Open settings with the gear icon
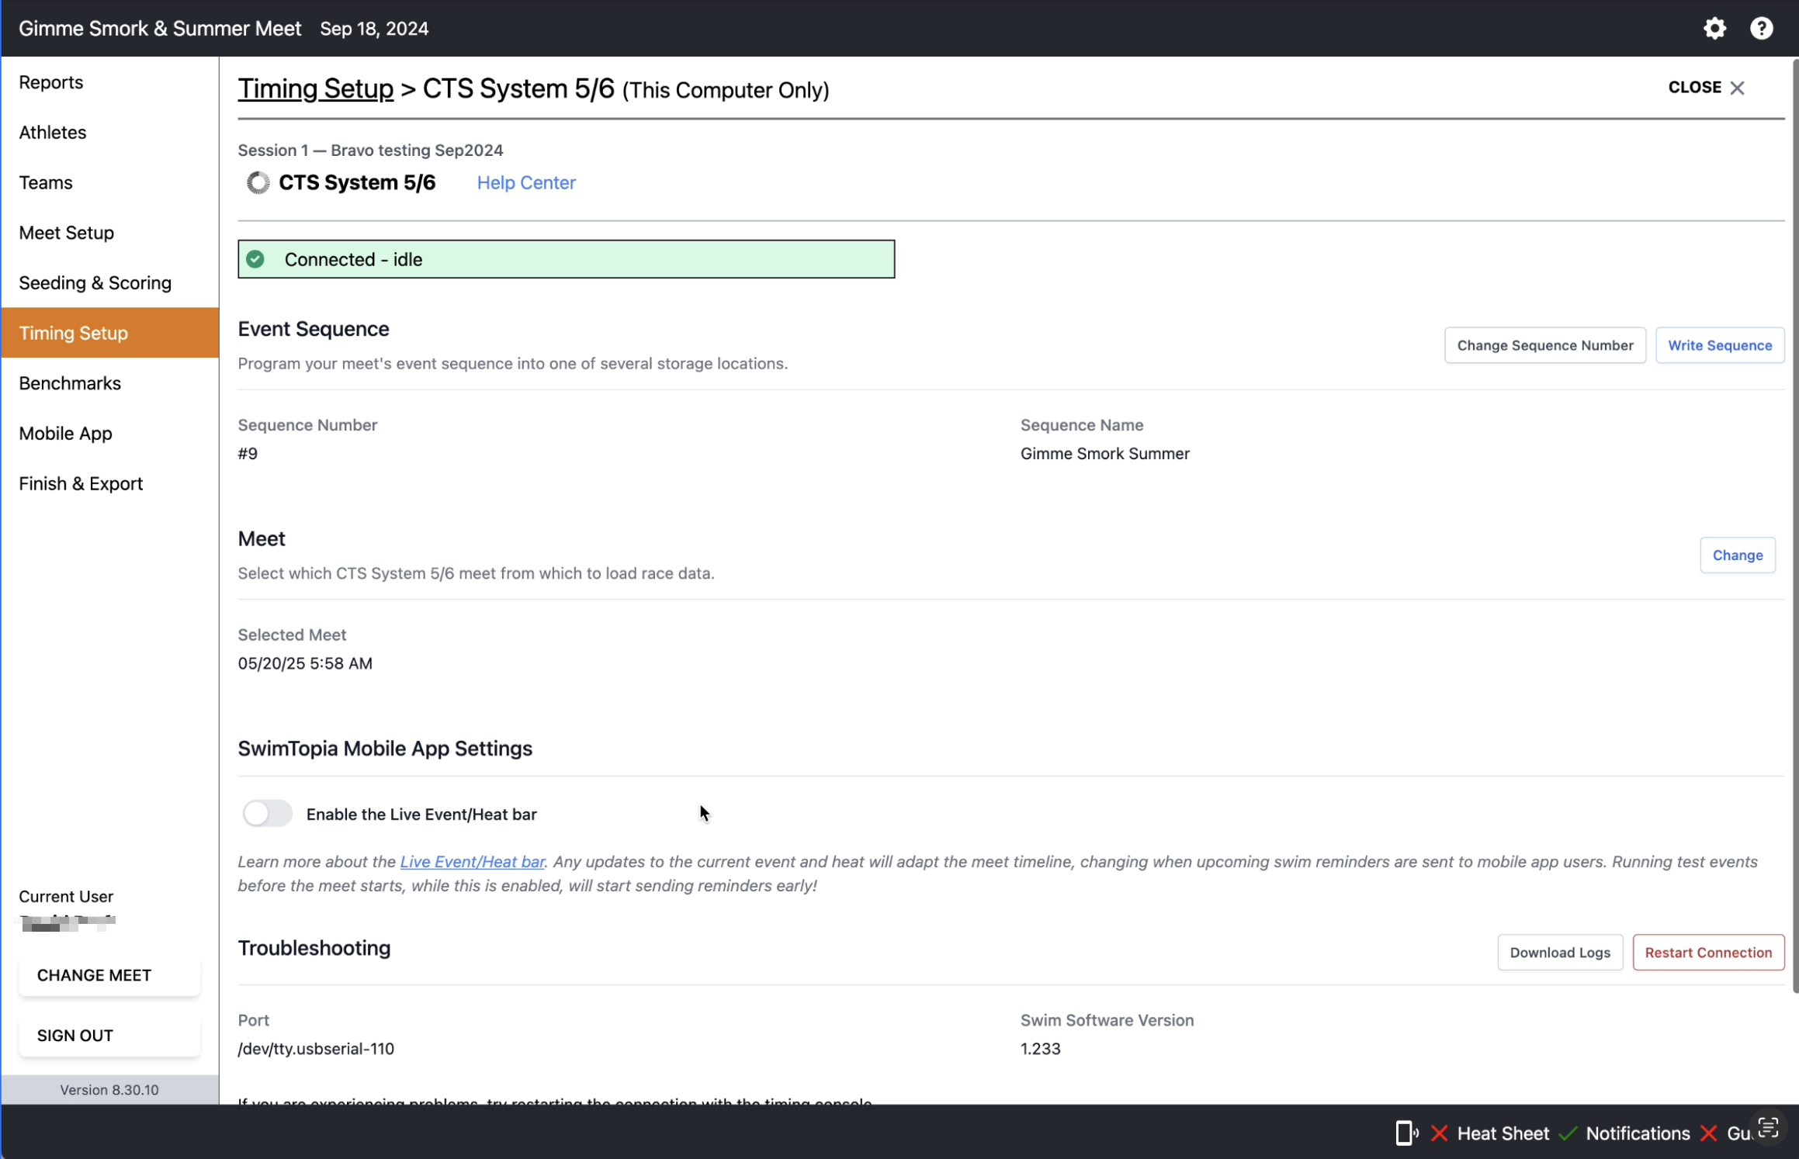The width and height of the screenshot is (1799, 1159). coord(1714,29)
